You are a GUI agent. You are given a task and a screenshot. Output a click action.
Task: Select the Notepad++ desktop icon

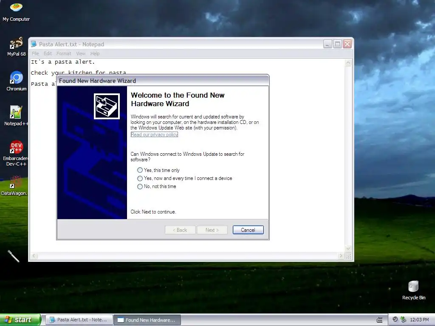coord(16,115)
